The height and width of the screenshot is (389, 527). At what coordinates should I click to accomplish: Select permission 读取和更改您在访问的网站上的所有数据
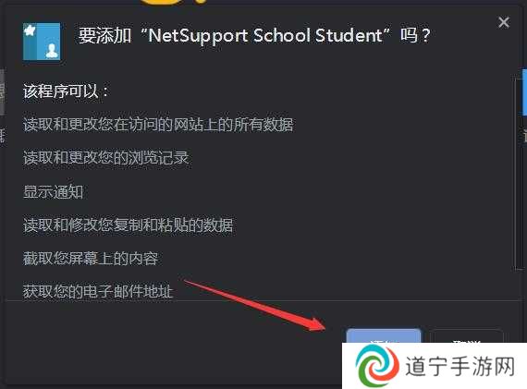point(158,125)
